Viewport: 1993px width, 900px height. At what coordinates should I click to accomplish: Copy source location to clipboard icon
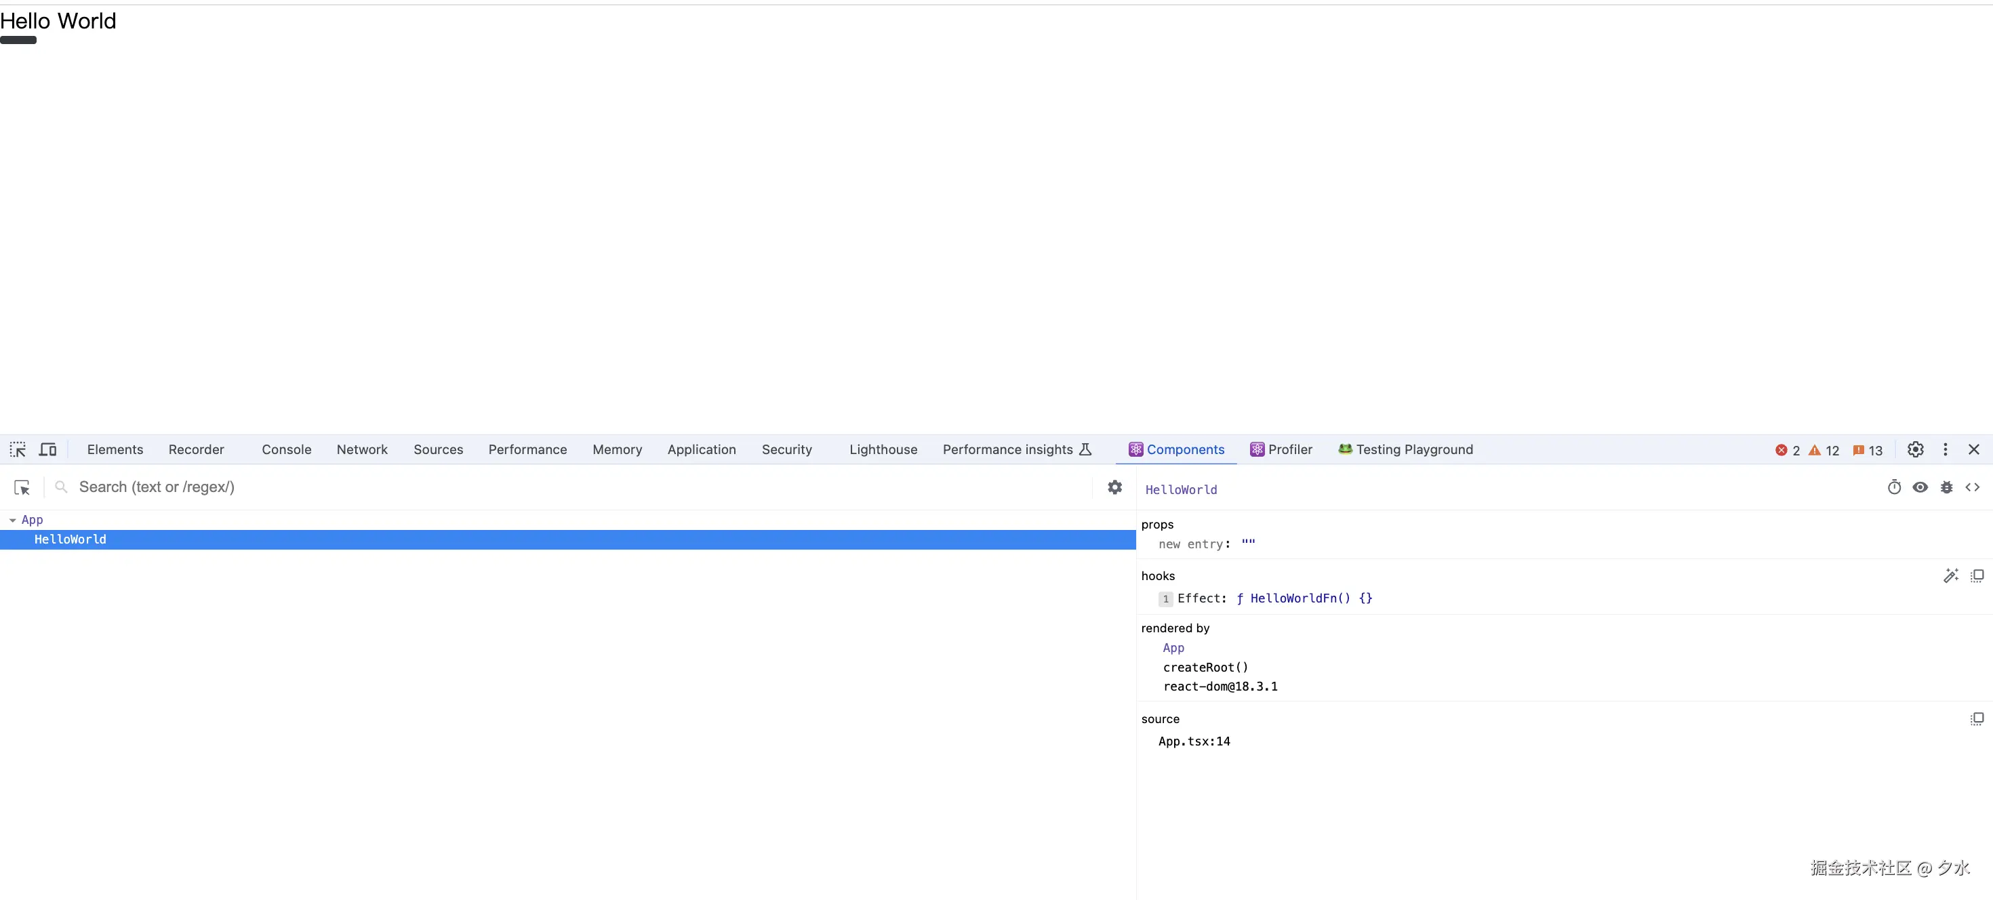[x=1977, y=718]
